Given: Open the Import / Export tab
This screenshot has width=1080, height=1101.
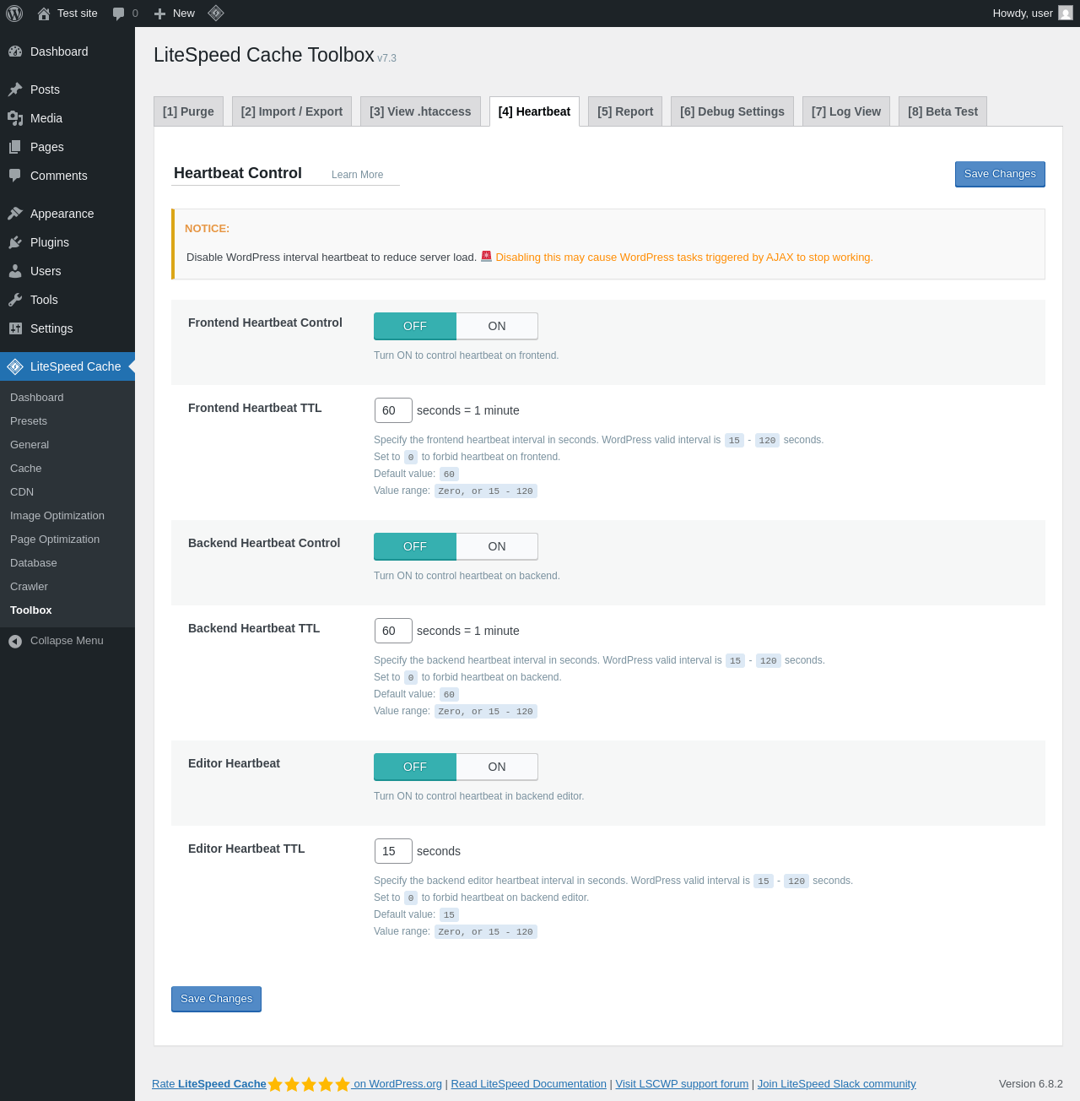Looking at the screenshot, I should pyautogui.click(x=292, y=111).
